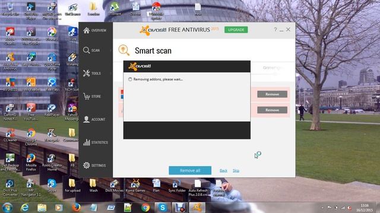Viewport: 380px width, 213px height.
Task: Open the Tools section in Avast sidebar
Action: pos(92,73)
